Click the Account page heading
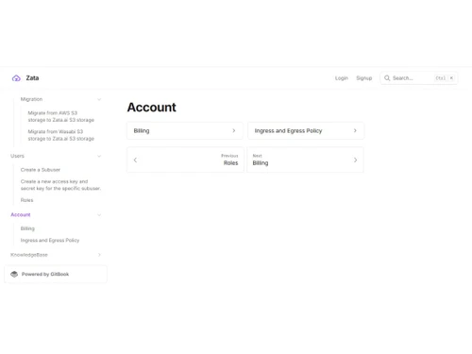Viewport: 472px width, 354px height. click(x=152, y=108)
